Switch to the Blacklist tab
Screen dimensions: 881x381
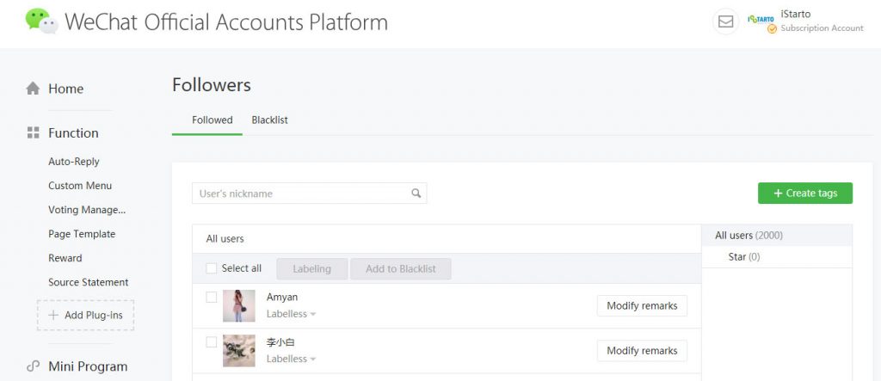pos(269,120)
